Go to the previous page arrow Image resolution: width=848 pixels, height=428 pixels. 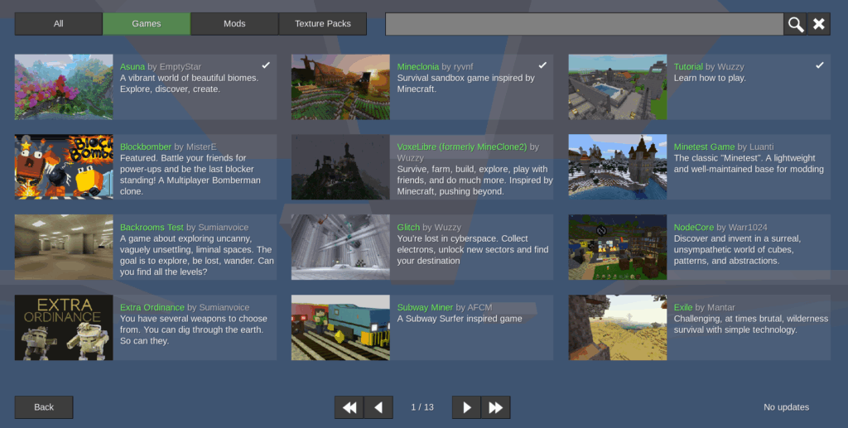coord(378,407)
